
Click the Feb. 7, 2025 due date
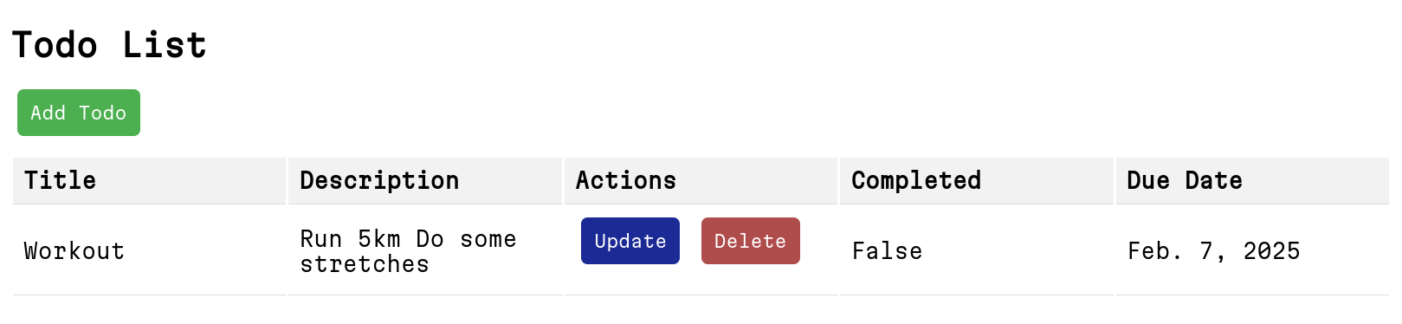pos(1214,251)
